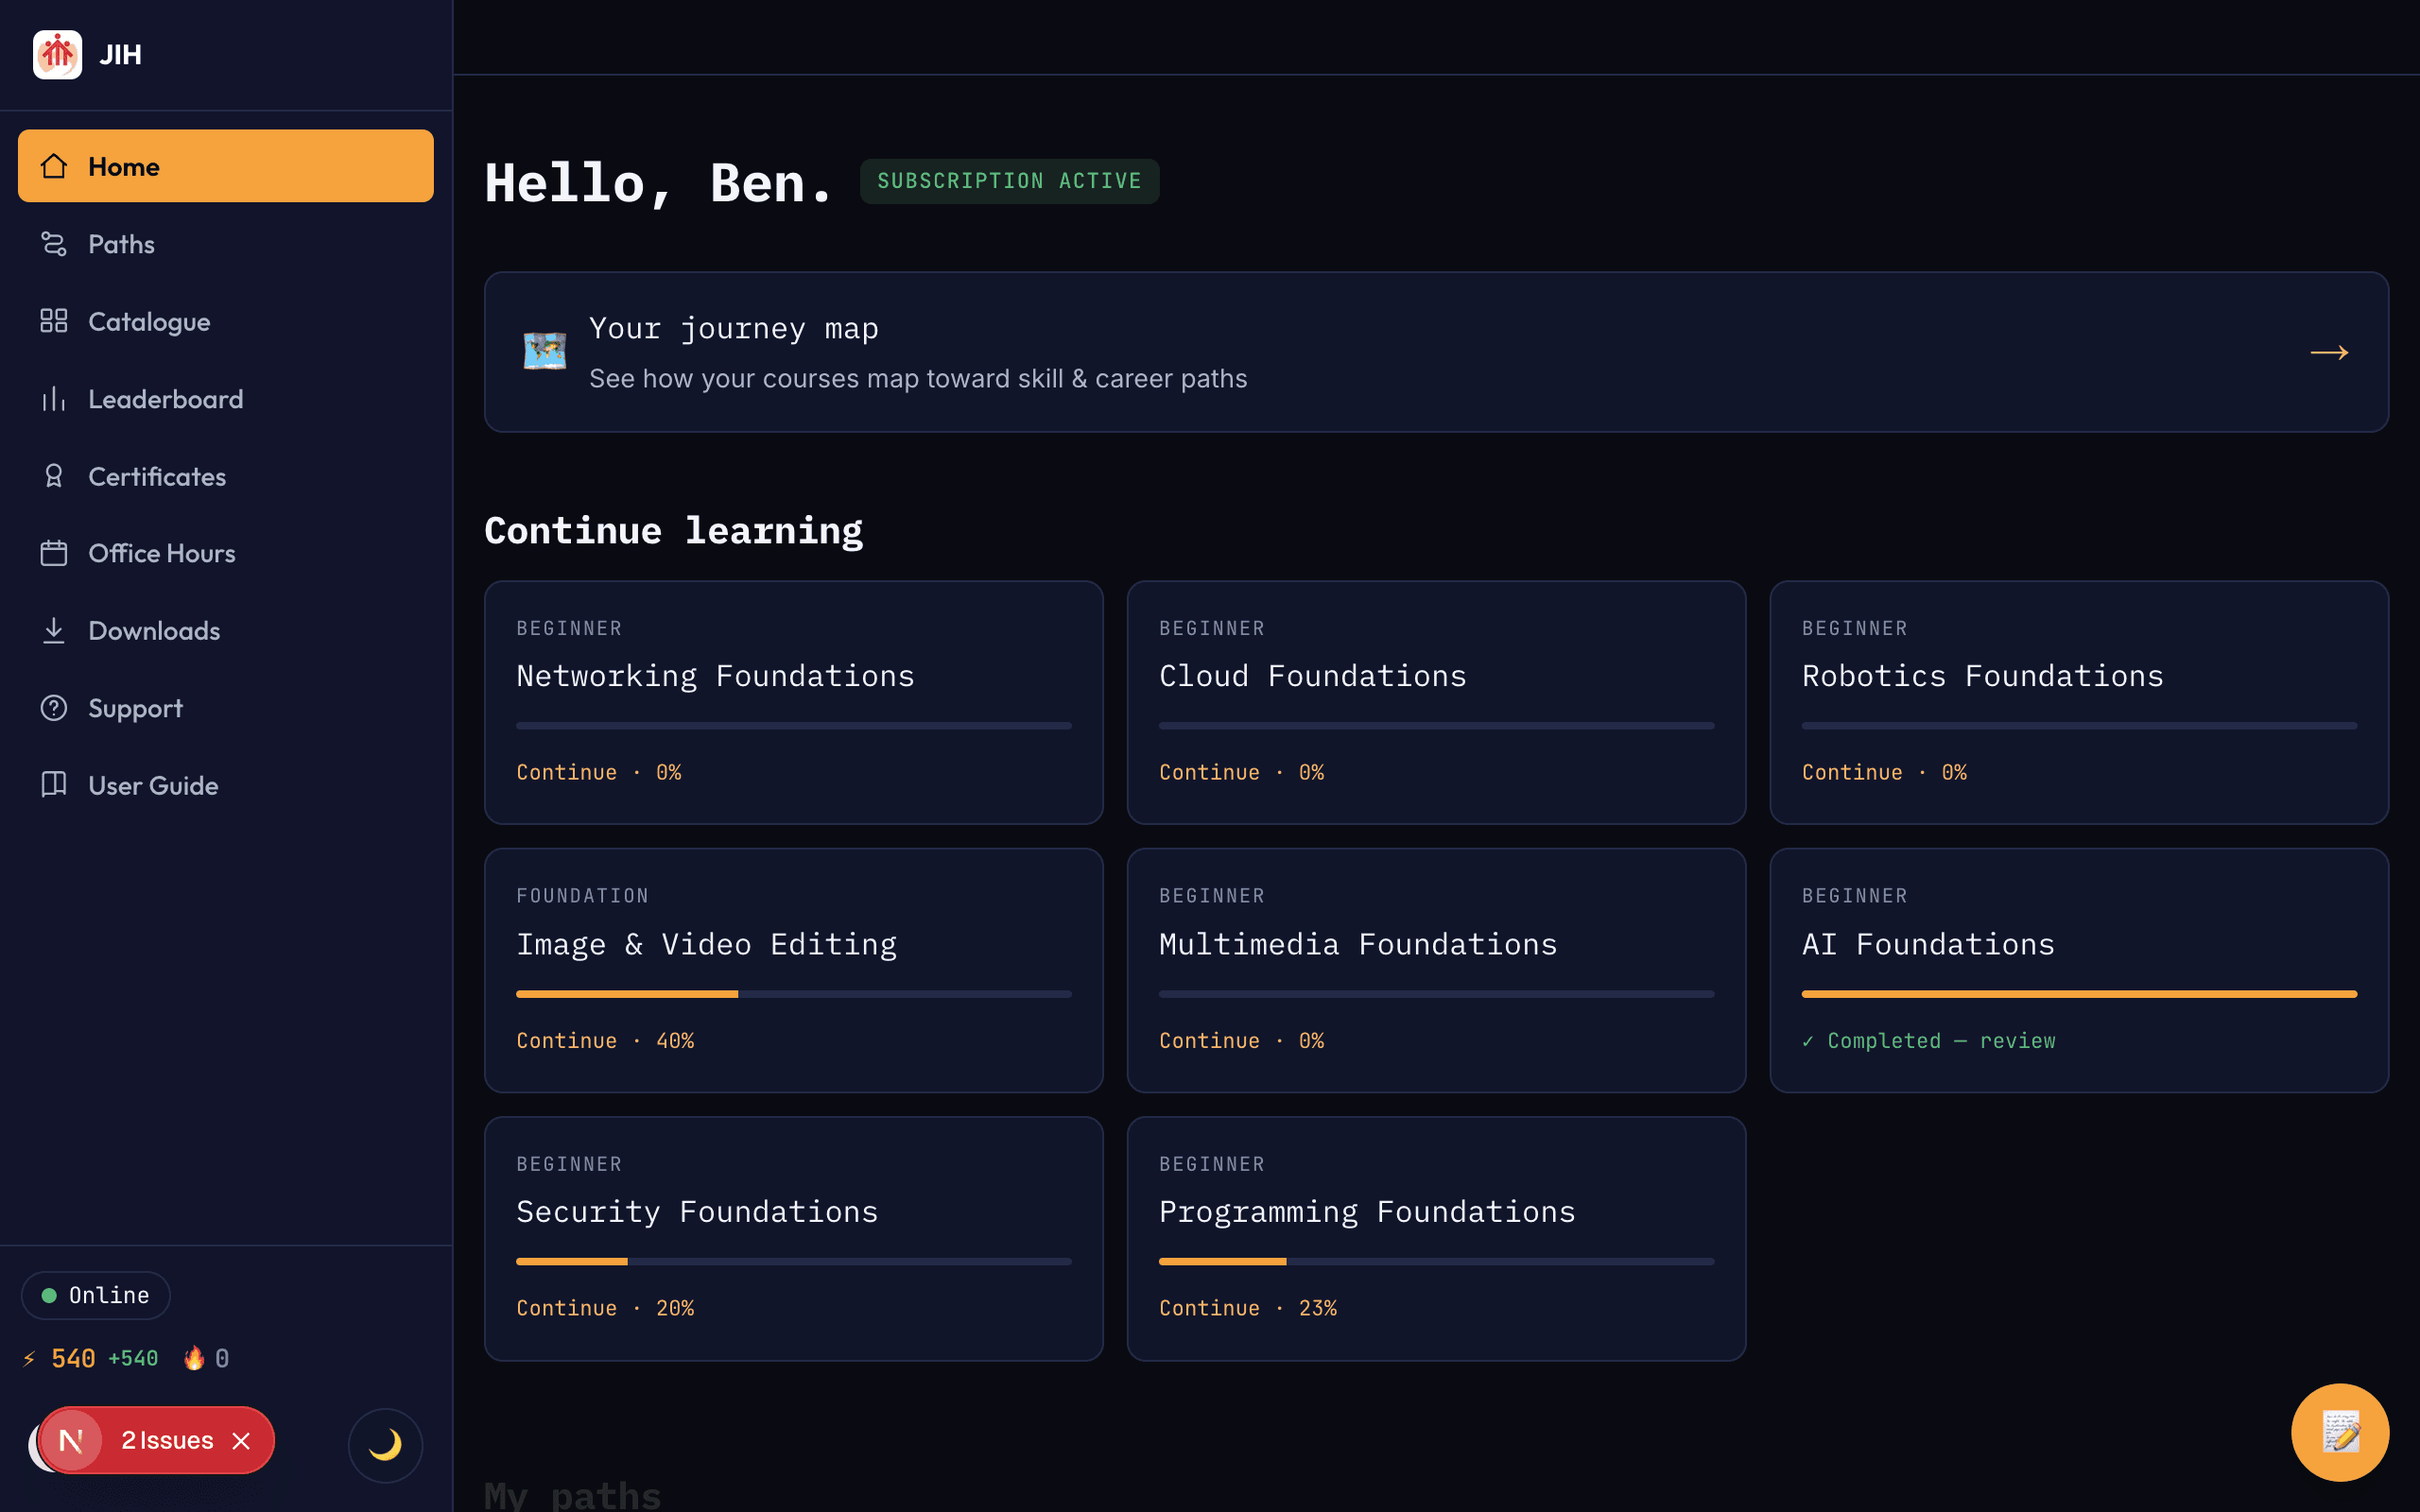Click Continue · 0% under Multimedia Foundations

tap(1242, 1040)
